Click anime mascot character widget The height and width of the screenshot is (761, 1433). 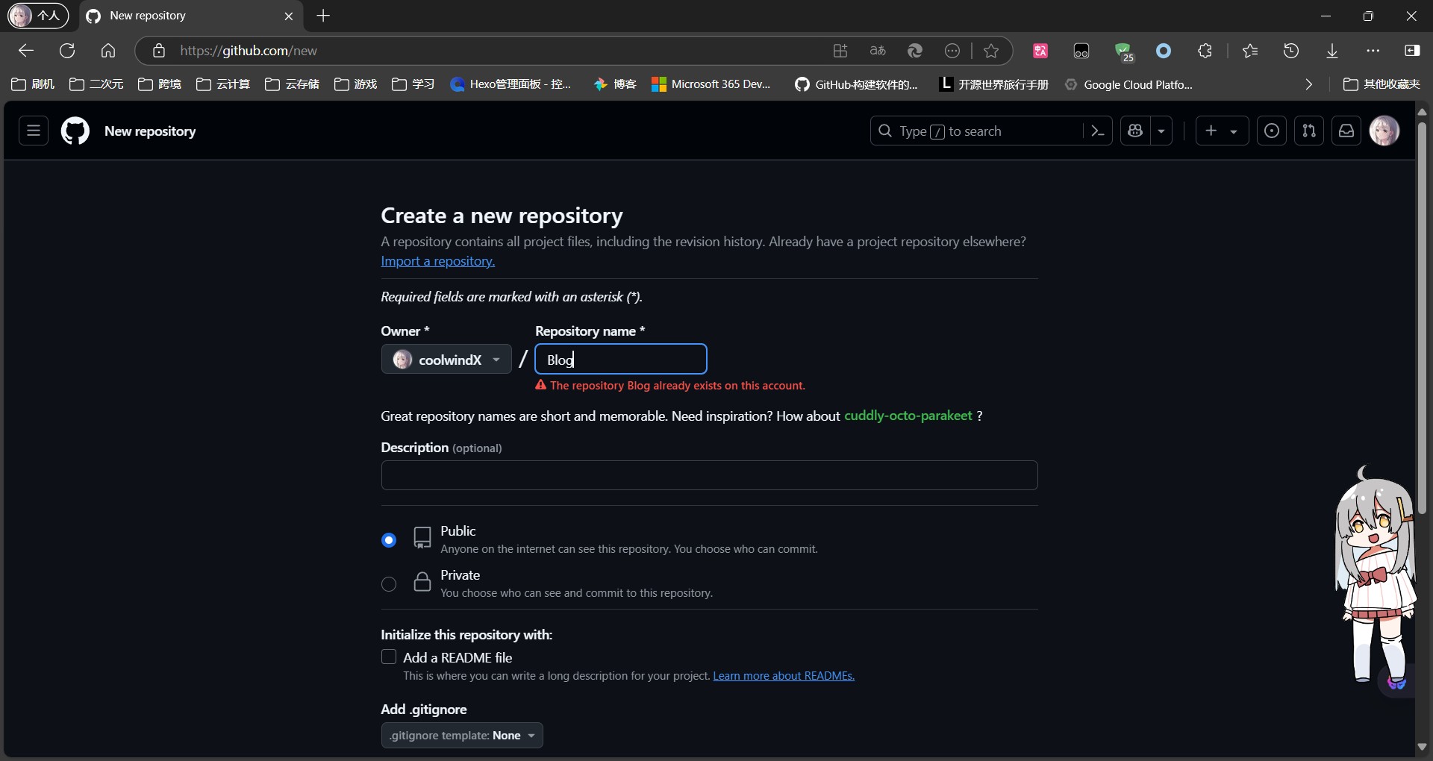point(1375,576)
